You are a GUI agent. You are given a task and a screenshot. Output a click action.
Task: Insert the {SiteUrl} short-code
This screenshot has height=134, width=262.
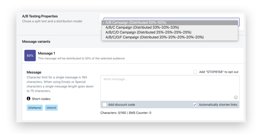tap(51, 108)
